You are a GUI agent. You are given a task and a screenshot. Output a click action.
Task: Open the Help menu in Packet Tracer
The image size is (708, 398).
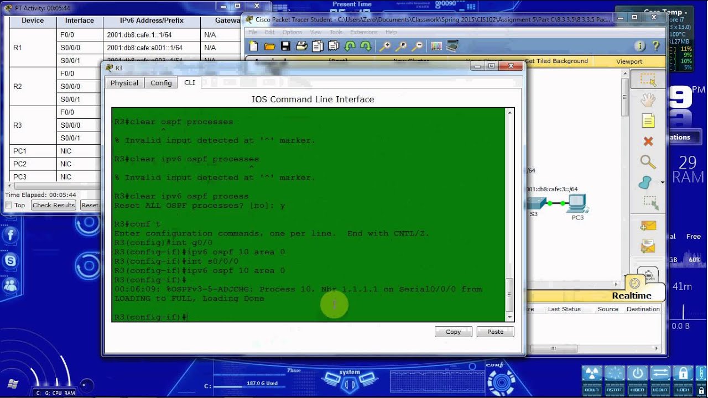(x=391, y=32)
